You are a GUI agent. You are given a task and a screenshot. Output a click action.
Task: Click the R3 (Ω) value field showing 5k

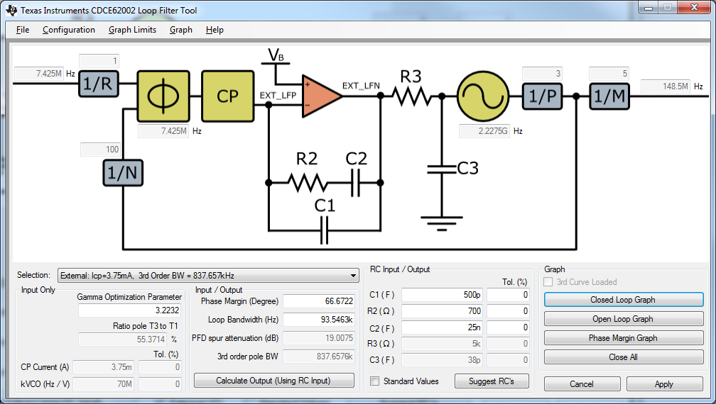pos(442,344)
